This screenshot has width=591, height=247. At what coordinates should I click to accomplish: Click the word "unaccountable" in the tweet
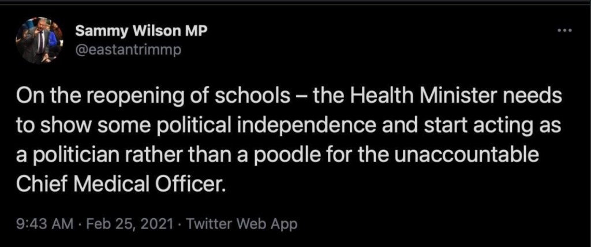point(481,155)
